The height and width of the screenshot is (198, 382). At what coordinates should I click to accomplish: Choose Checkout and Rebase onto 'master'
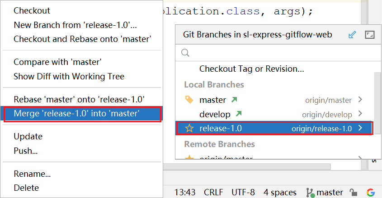(82, 39)
